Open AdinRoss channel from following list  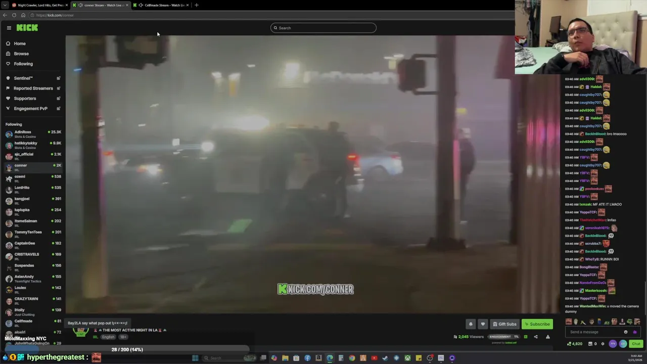pos(33,134)
